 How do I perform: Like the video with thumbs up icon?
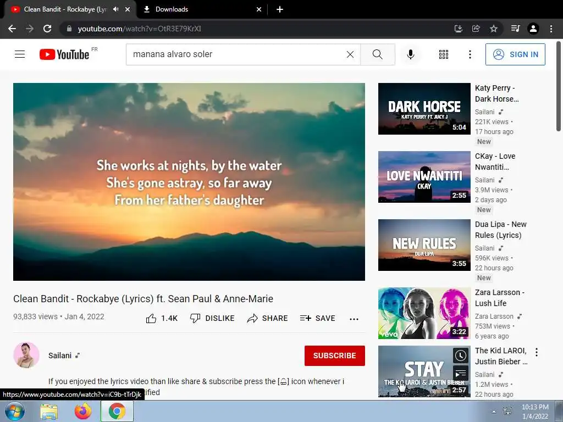pyautogui.click(x=151, y=318)
